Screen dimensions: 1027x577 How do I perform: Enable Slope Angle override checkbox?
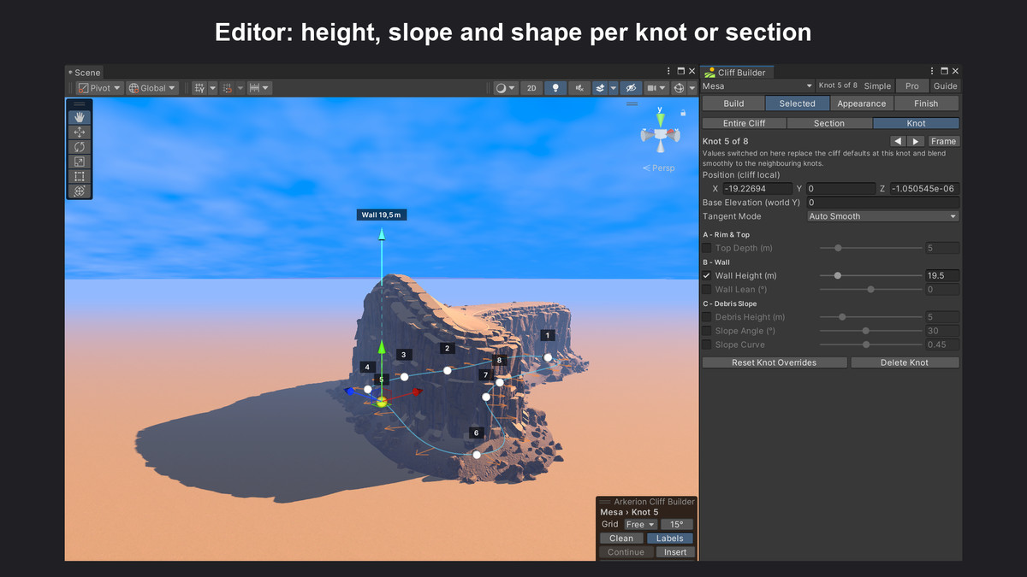tap(707, 331)
